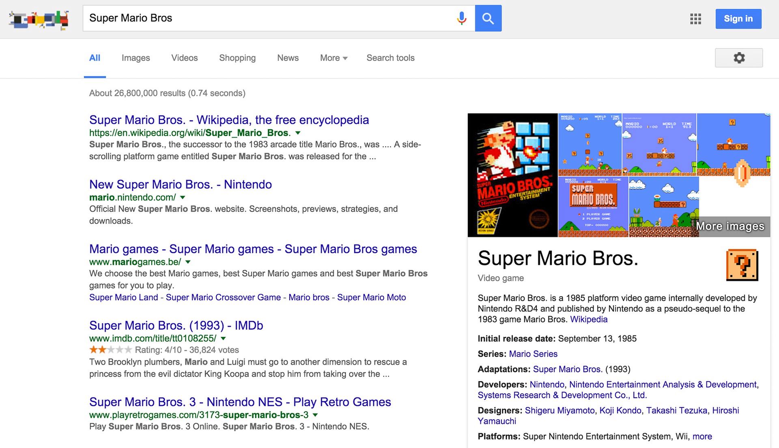Expand the mario.nintendo.com URL dropdown arrow
Screen dimensions: 779x448
pyautogui.click(x=183, y=197)
